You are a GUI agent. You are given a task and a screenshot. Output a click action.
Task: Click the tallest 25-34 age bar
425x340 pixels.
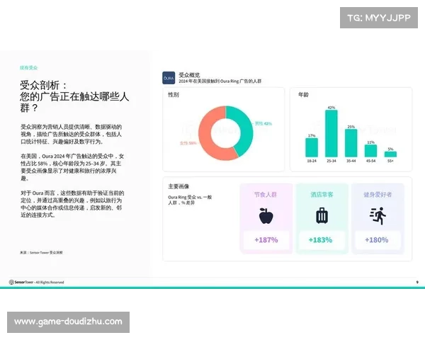[x=331, y=133]
